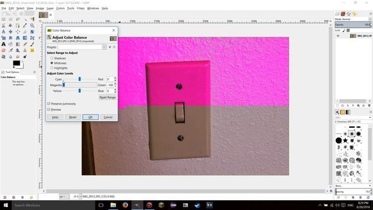
Task: Delete the layer with trash icon
Action: [x=369, y=106]
